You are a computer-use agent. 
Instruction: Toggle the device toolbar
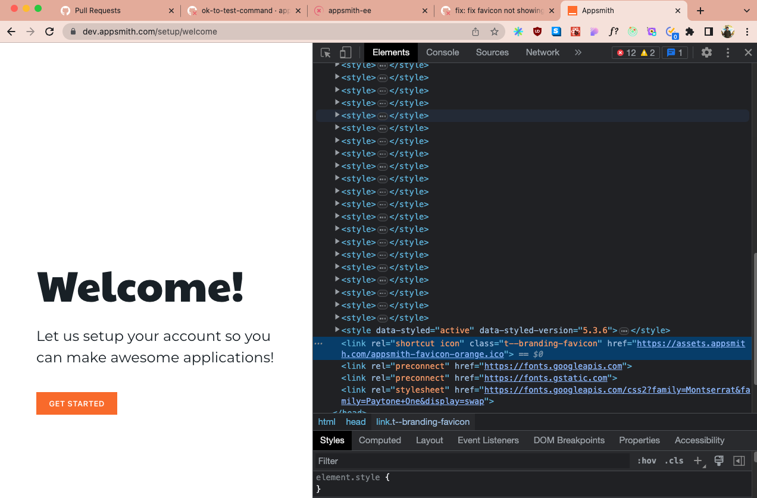[x=345, y=52]
